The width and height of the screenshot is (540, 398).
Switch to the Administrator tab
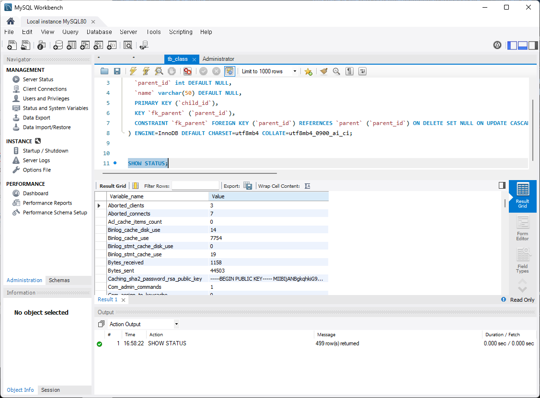point(218,59)
